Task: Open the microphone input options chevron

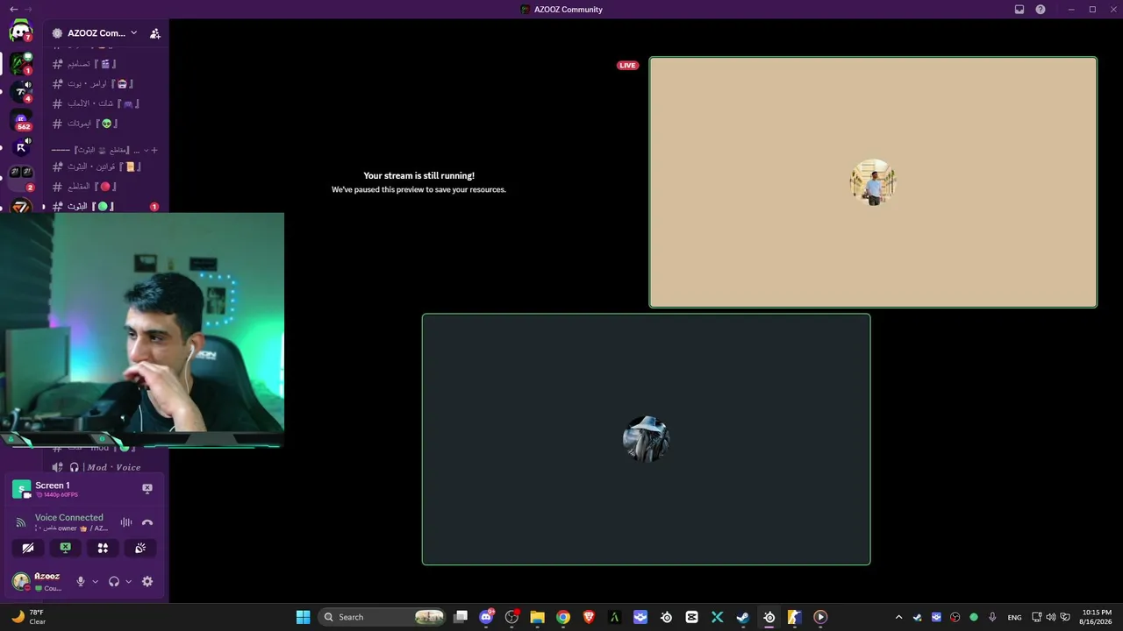Action: [95, 581]
